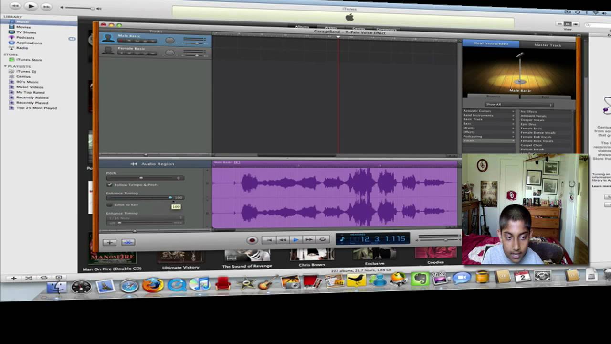Image resolution: width=611 pixels, height=344 pixels.
Task: Select the 90's Music playlist in iTunes
Action: (27, 82)
